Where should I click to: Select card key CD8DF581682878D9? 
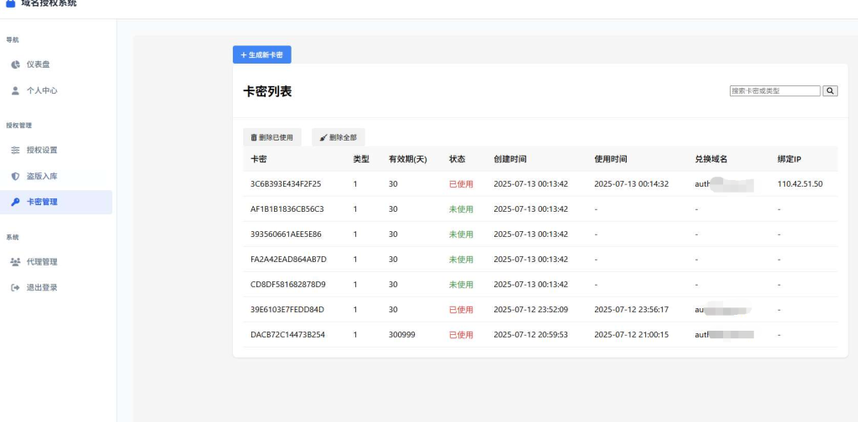pyautogui.click(x=288, y=285)
